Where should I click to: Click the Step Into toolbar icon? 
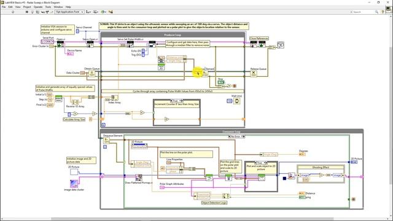click(42, 12)
